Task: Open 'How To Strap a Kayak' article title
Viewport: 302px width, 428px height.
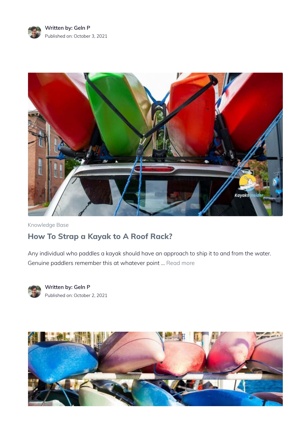Action: (x=100, y=237)
